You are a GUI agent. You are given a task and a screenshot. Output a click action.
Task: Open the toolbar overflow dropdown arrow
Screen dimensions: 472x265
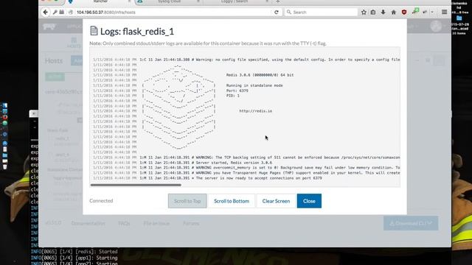[432, 12]
